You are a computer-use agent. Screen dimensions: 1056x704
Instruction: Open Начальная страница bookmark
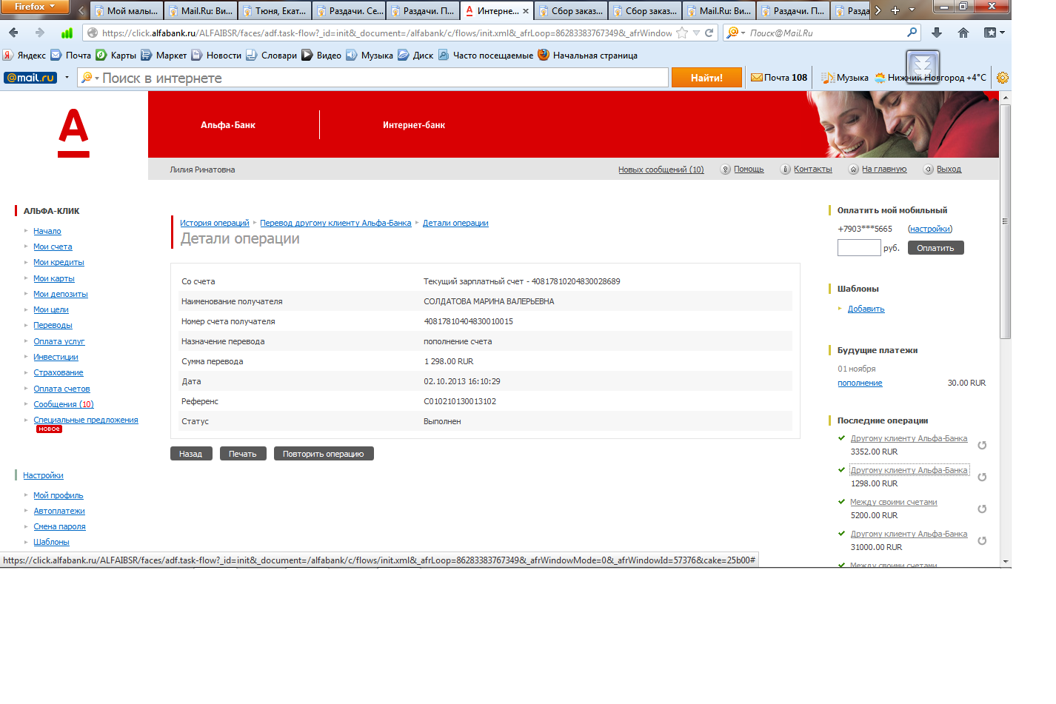point(587,56)
